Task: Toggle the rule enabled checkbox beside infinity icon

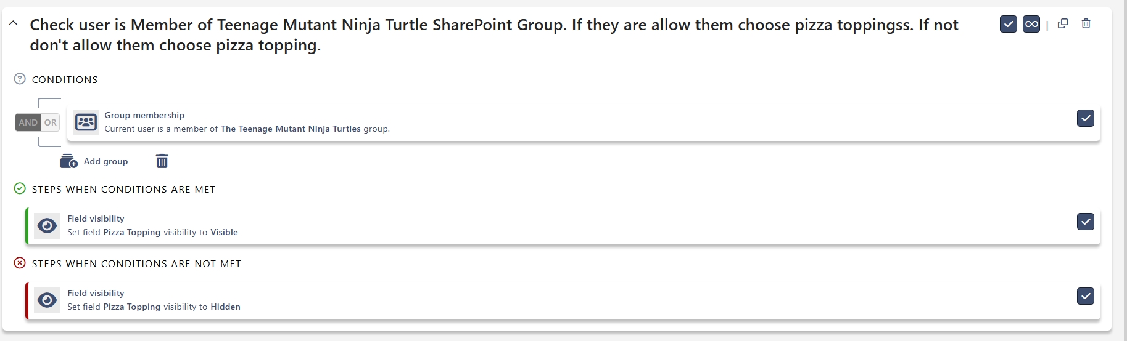Action: tap(1008, 24)
